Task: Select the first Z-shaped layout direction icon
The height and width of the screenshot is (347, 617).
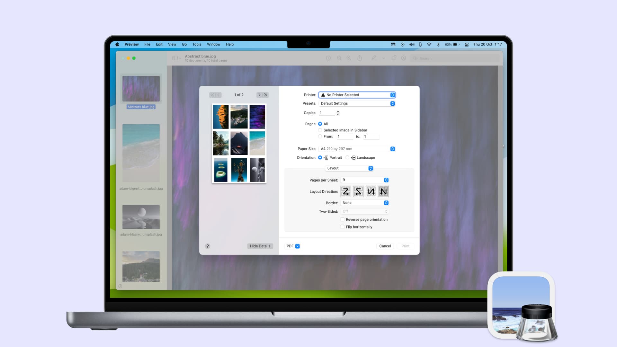Action: [346, 191]
